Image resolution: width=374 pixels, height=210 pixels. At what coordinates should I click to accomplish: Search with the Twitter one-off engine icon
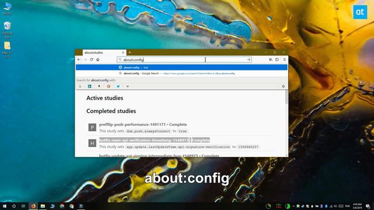click(x=118, y=86)
